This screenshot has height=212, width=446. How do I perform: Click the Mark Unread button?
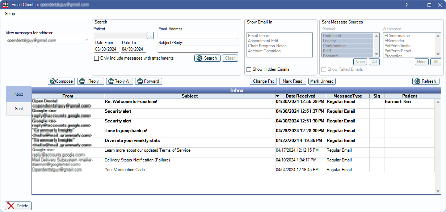coord(322,81)
